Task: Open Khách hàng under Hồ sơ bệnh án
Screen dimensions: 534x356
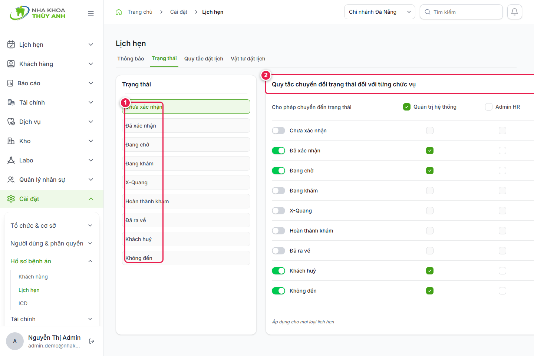Action: click(33, 277)
